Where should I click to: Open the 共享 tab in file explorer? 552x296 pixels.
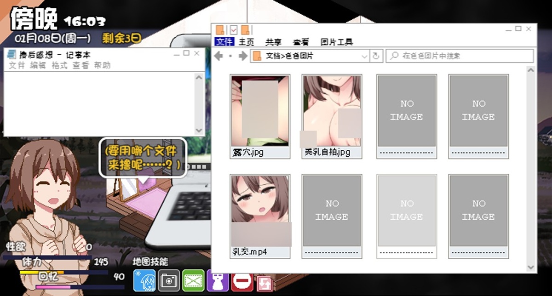pyautogui.click(x=273, y=42)
